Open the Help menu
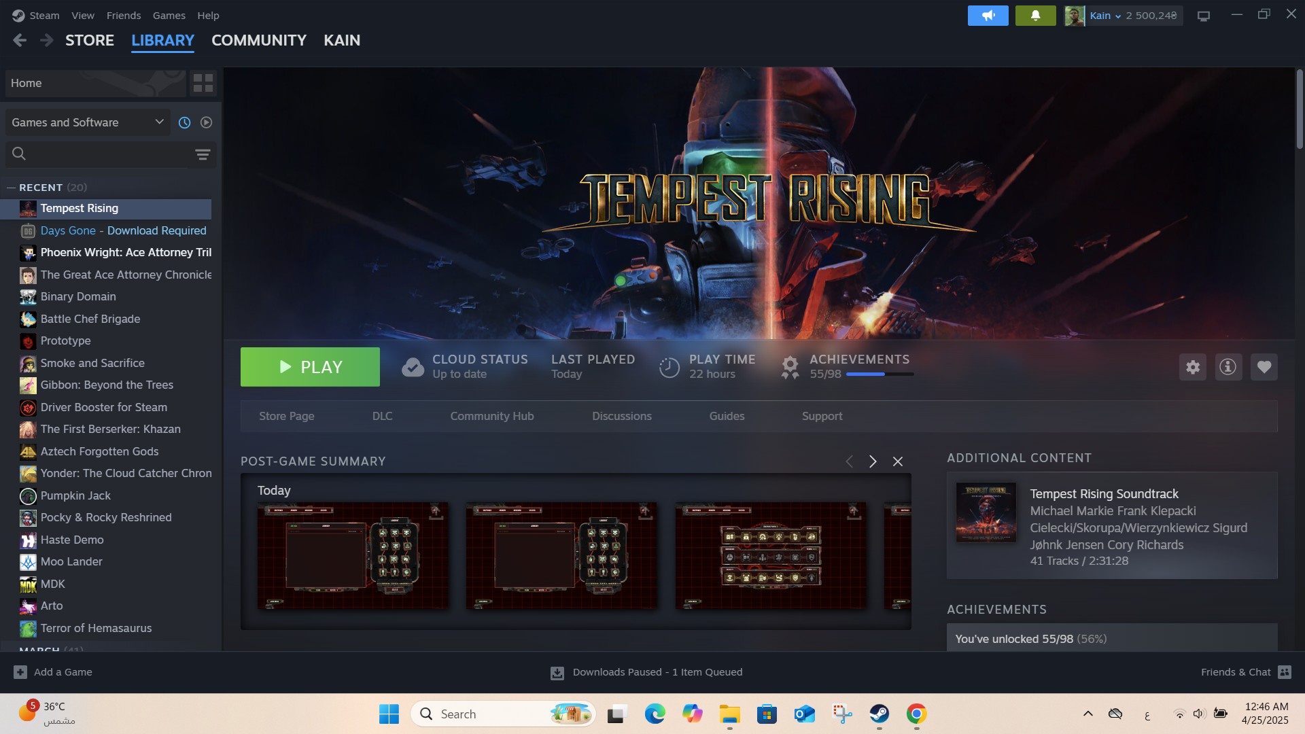The width and height of the screenshot is (1305, 734). (208, 16)
